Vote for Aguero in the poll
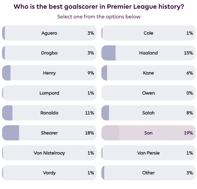Image resolution: width=197 pixels, height=189 pixels. tap(49, 33)
